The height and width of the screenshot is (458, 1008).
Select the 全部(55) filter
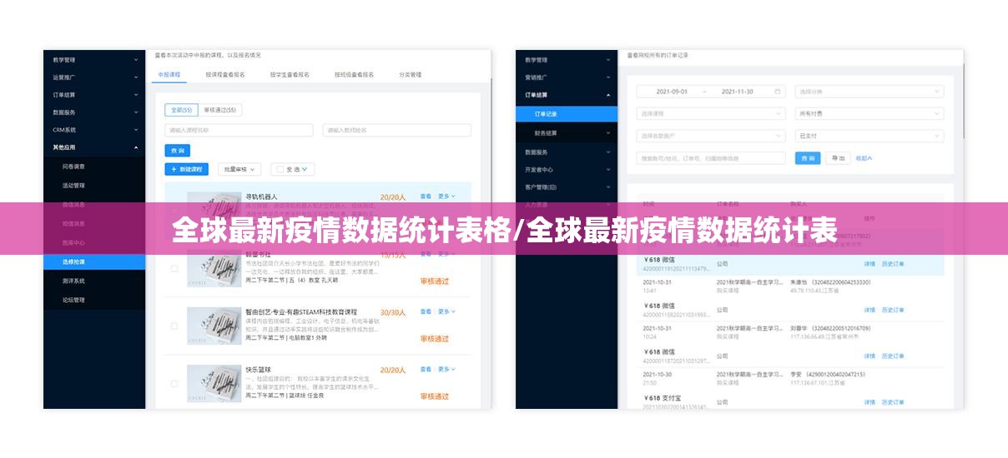pyautogui.click(x=181, y=110)
